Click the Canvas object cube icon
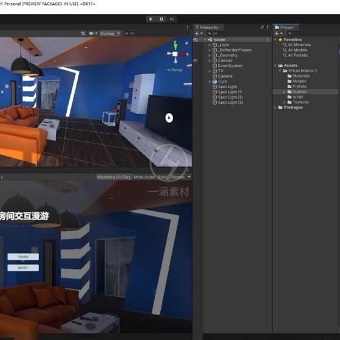340x340 pixels. click(215, 61)
